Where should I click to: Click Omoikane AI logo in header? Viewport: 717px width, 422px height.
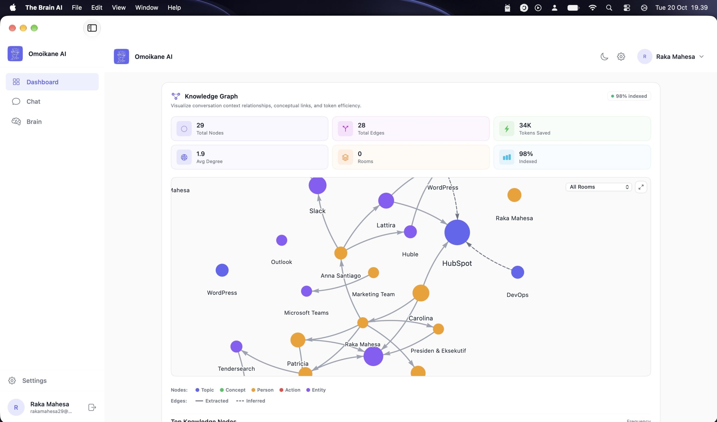[122, 57]
